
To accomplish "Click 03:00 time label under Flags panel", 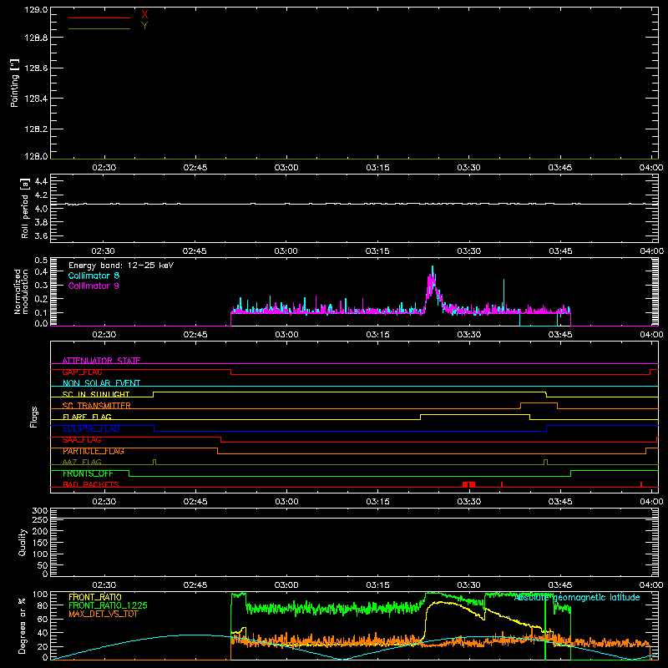I will [286, 502].
